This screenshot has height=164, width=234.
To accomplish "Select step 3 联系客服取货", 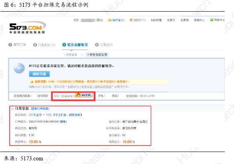I will click(x=75, y=45).
